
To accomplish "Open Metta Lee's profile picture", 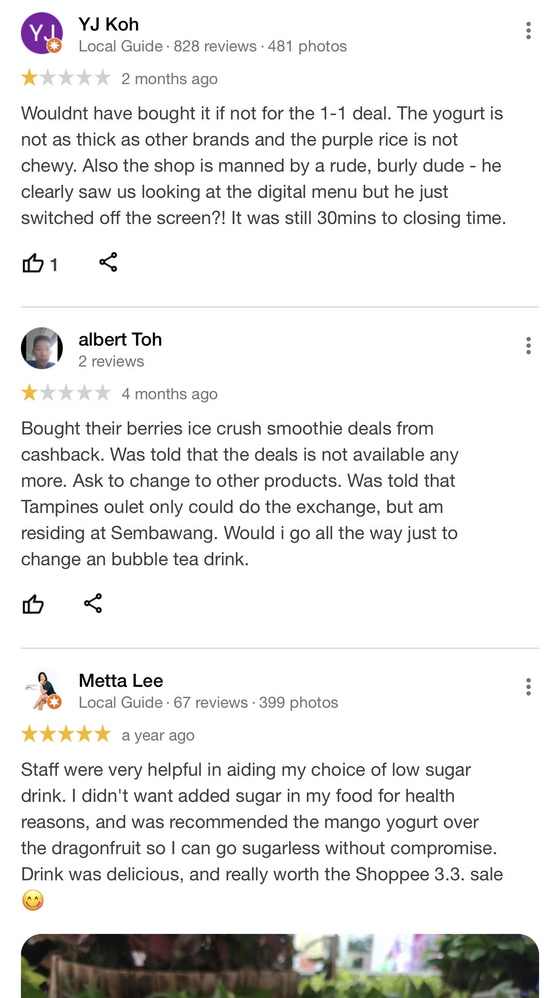I will [x=42, y=689].
